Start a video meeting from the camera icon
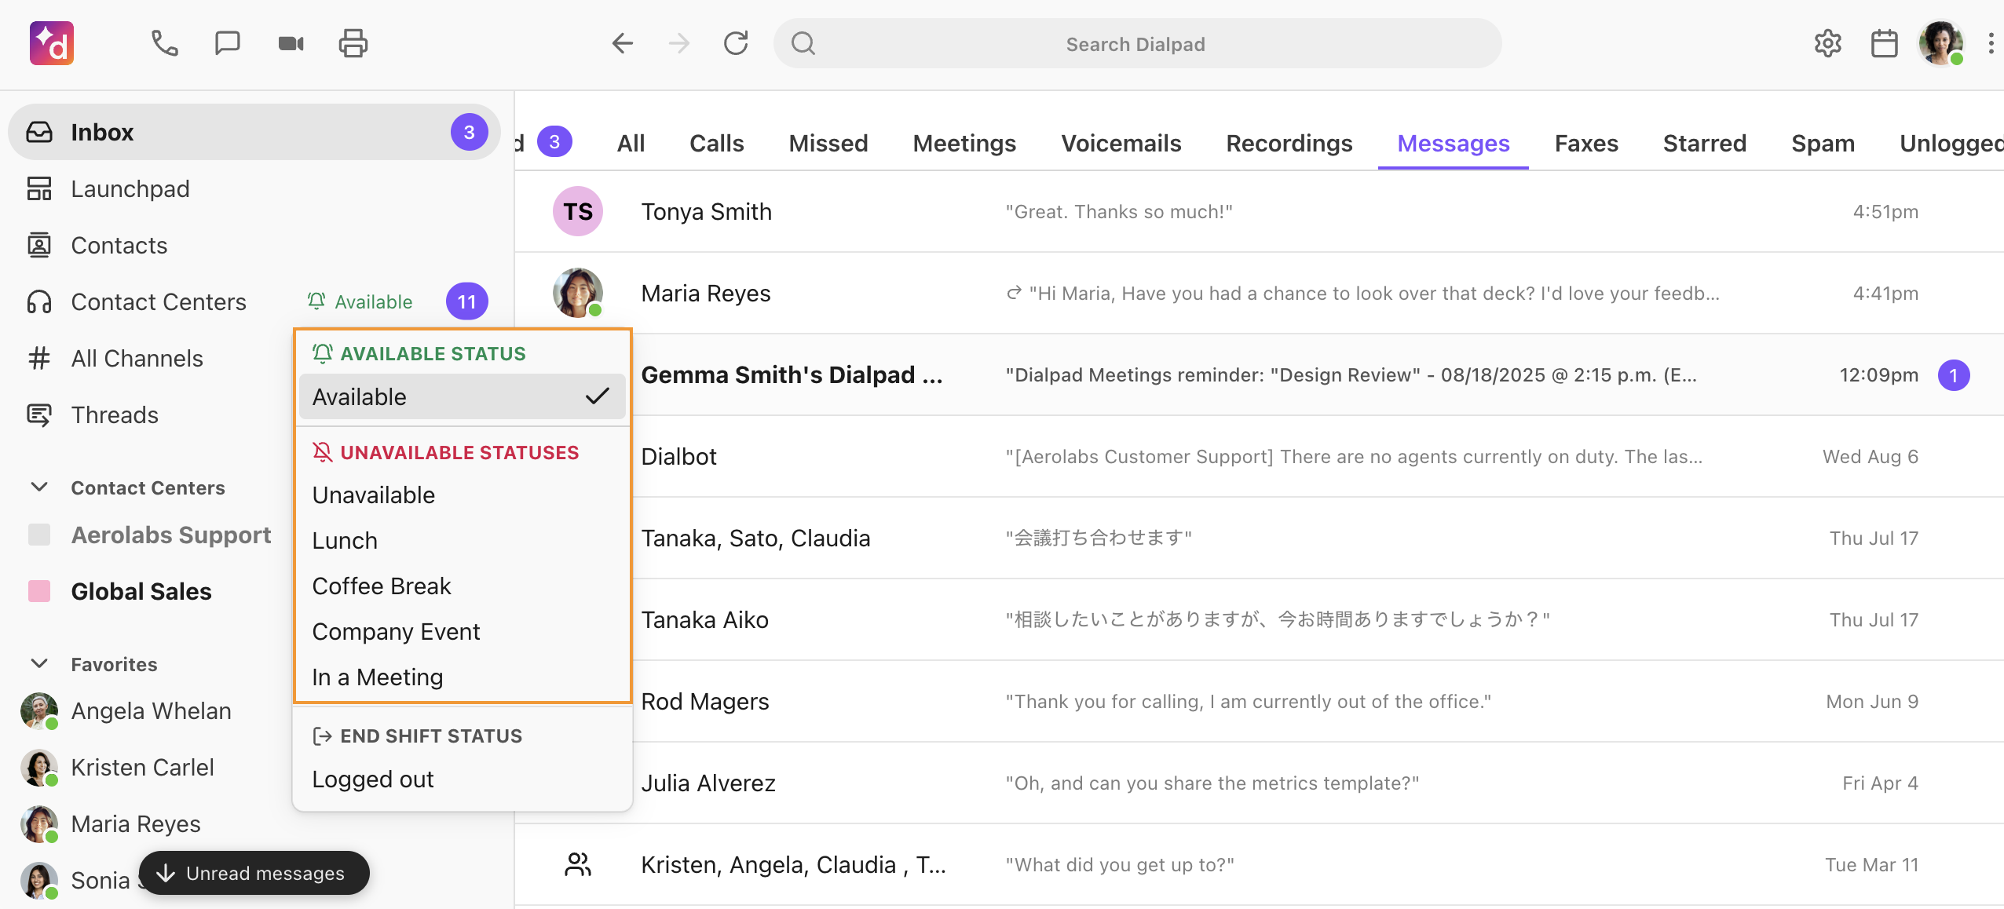Screen dimensions: 2004x909 (291, 43)
